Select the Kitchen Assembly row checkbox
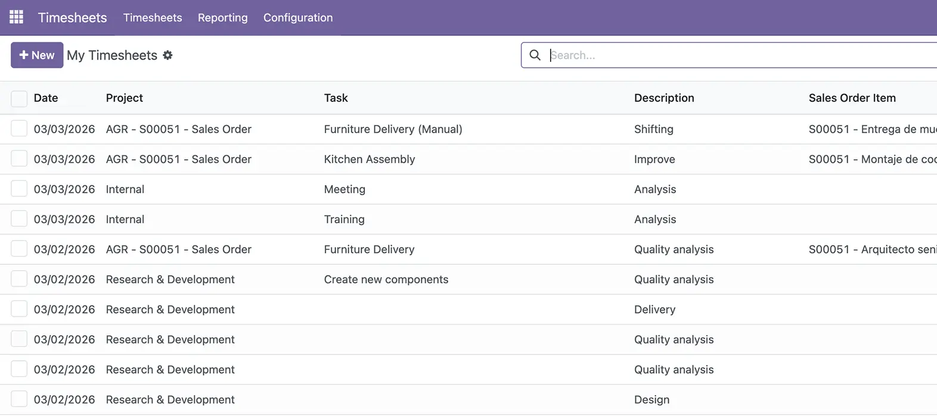 (19, 159)
